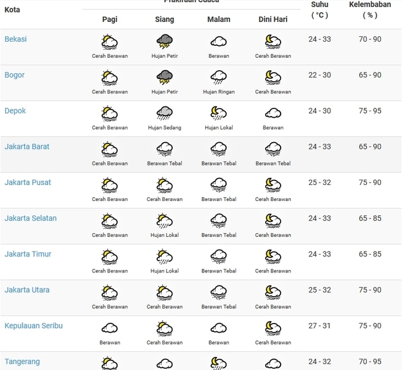
Task: Click Depok's Siang Hujan Sedang icon
Action: [165, 113]
